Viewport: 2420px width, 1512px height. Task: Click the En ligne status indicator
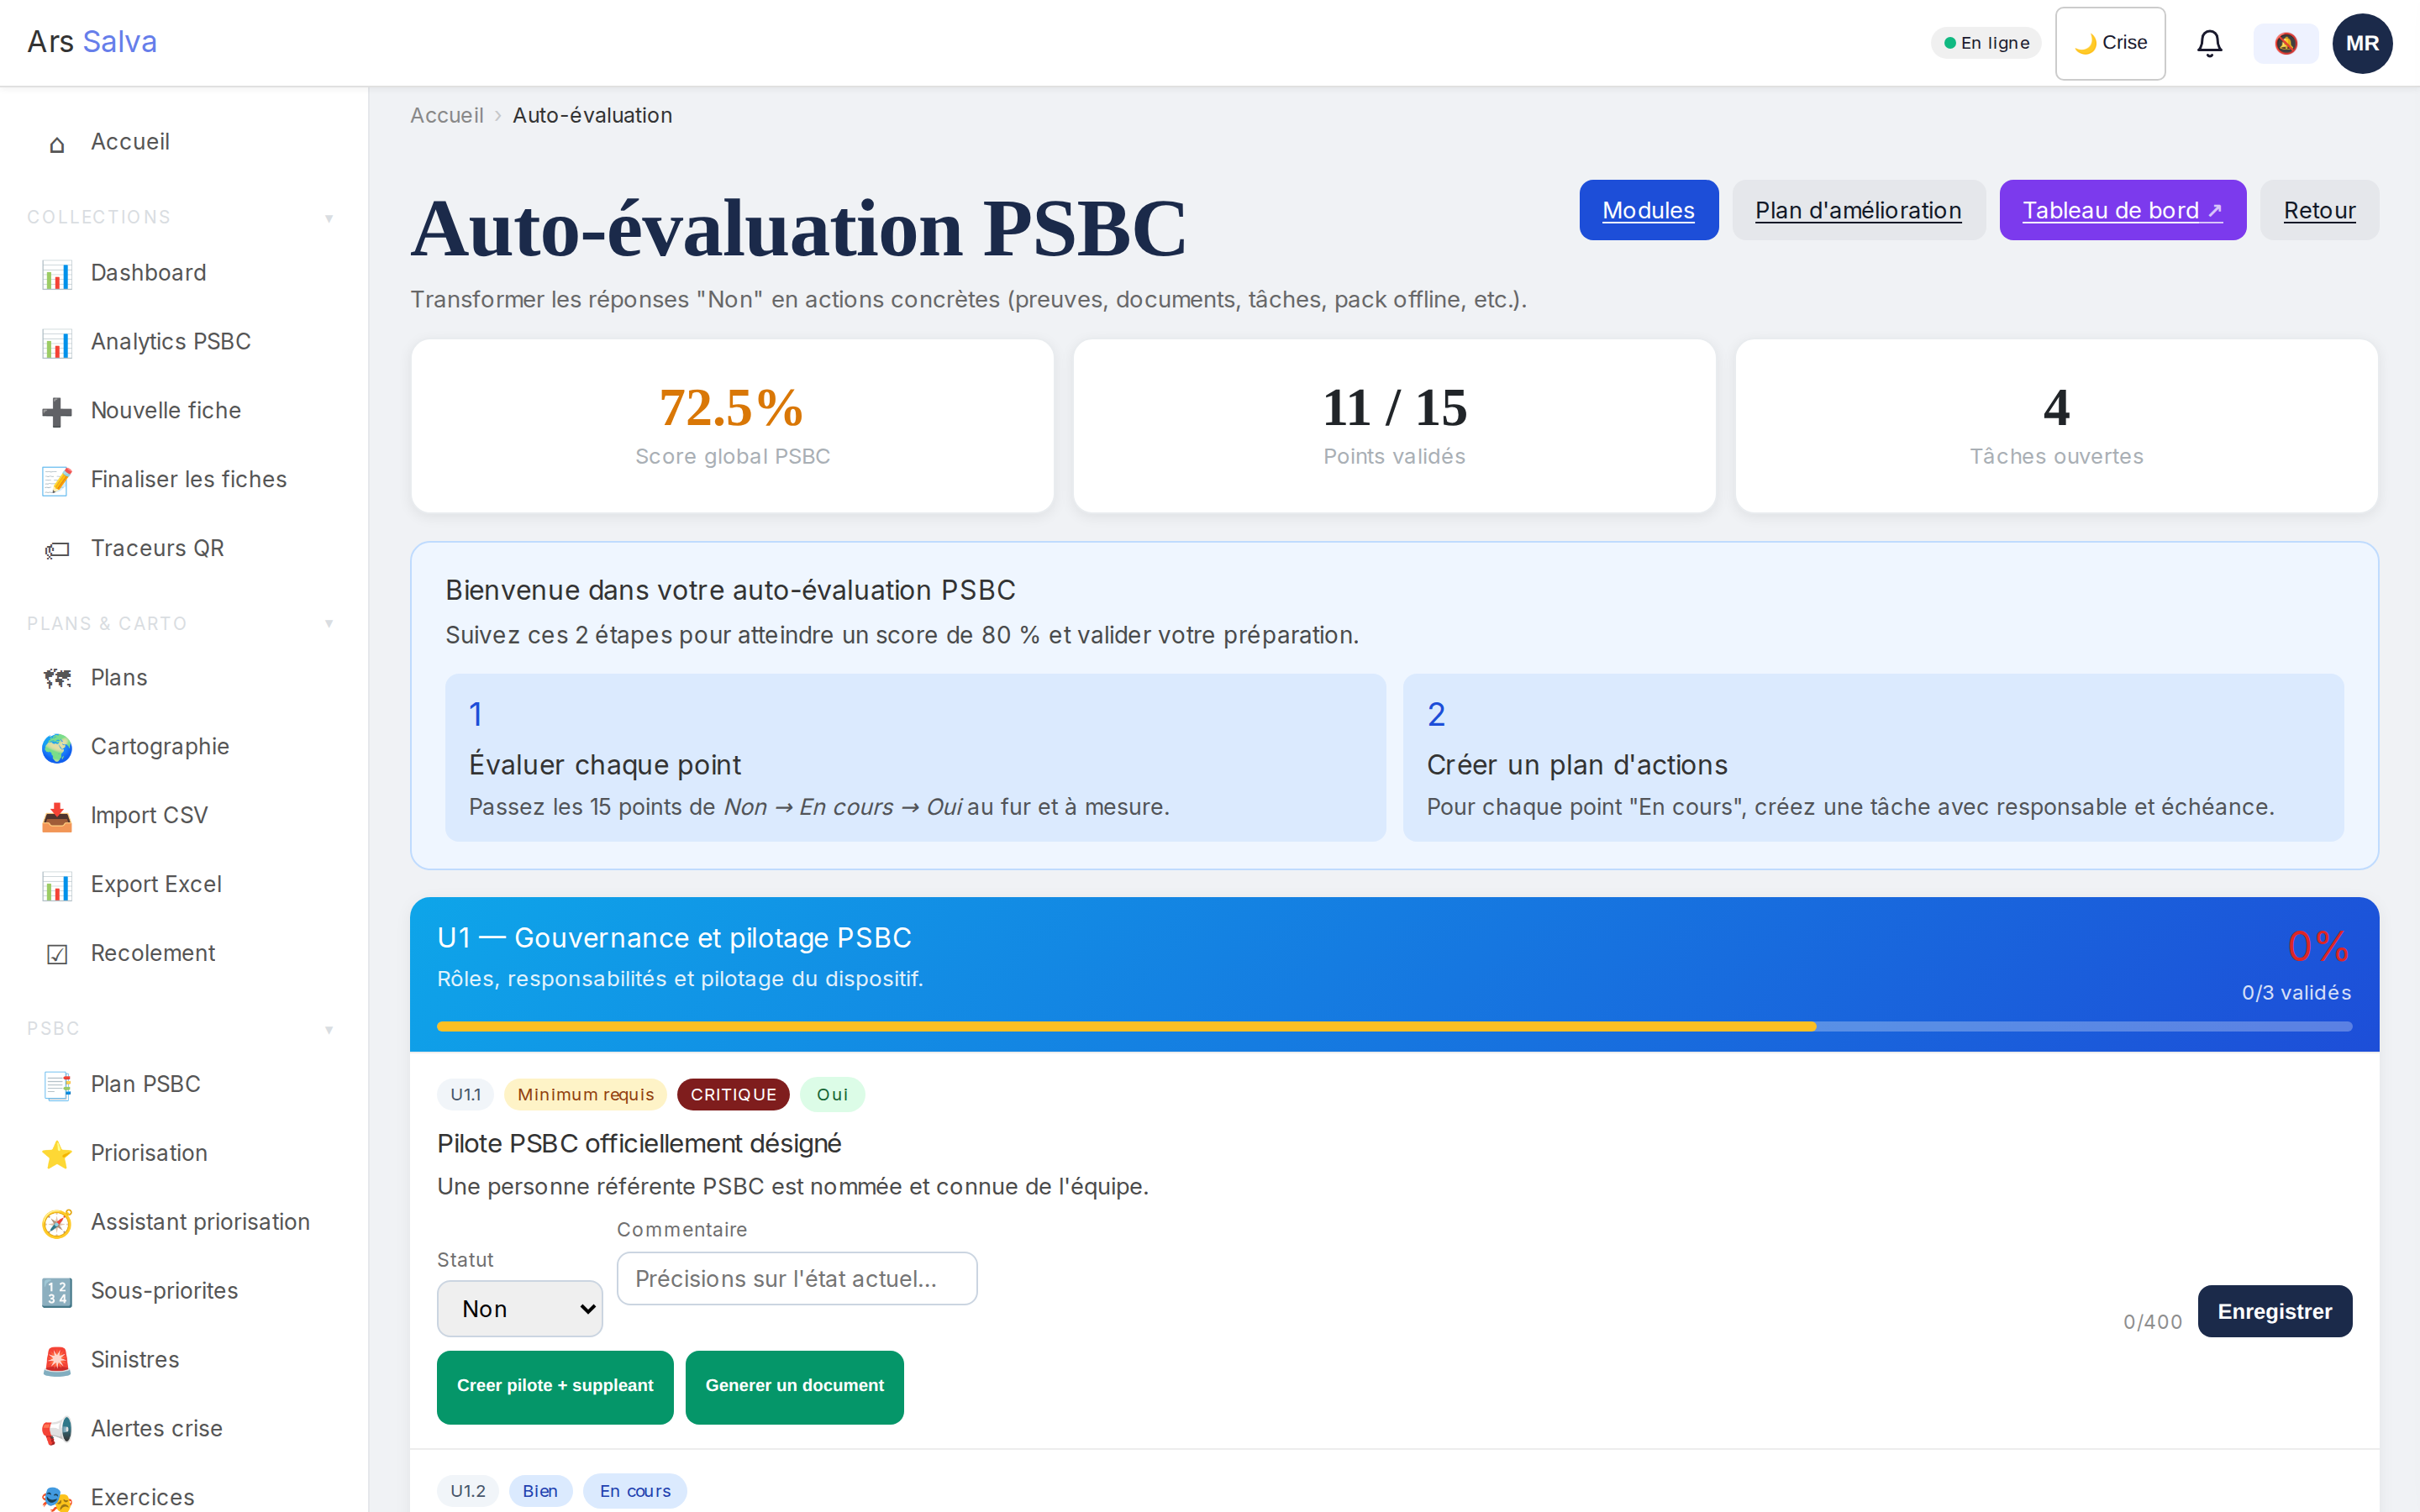tap(1986, 43)
